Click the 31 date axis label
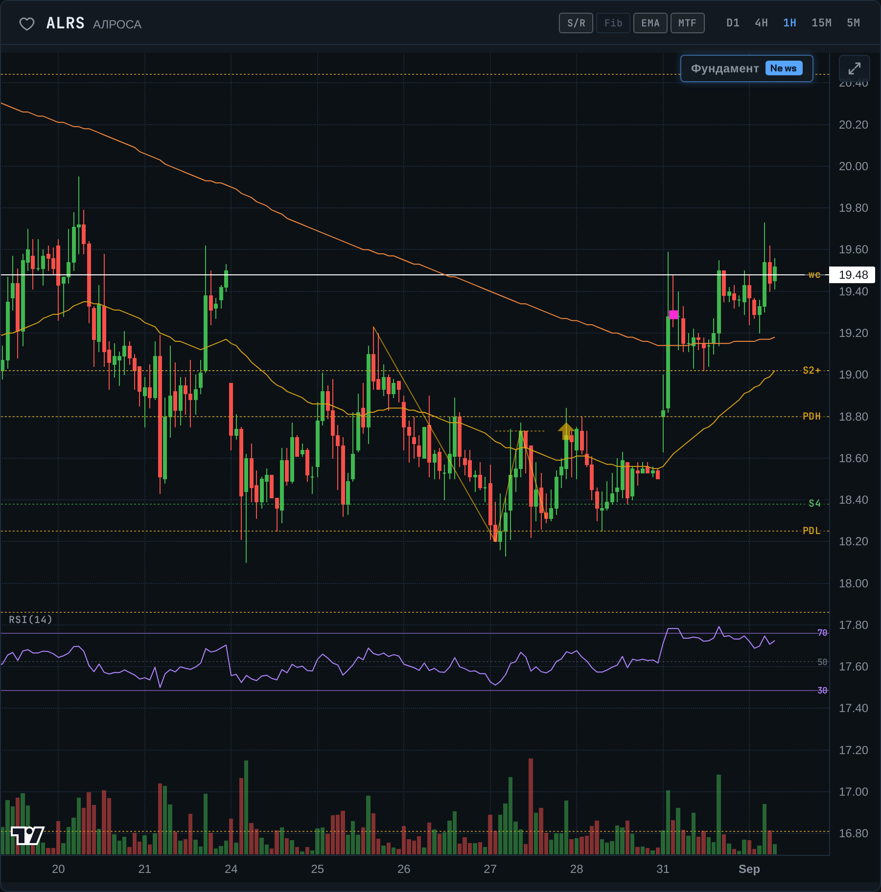The height and width of the screenshot is (892, 881). 663,869
